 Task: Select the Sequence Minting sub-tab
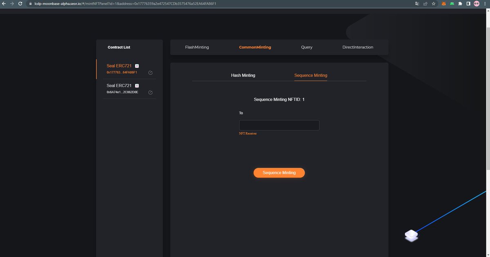pos(311,75)
